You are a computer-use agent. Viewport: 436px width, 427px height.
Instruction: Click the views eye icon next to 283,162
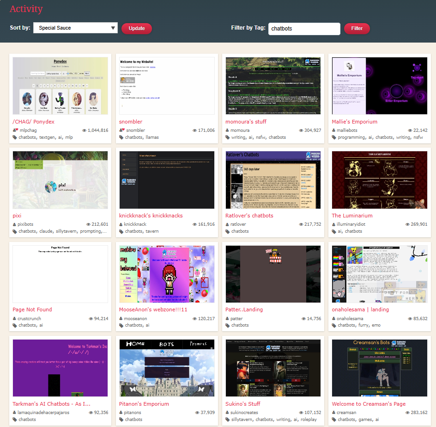(407, 413)
